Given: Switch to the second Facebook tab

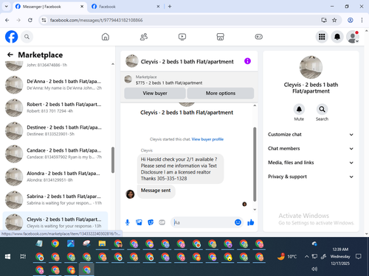Looking at the screenshot, I should tap(125, 7).
